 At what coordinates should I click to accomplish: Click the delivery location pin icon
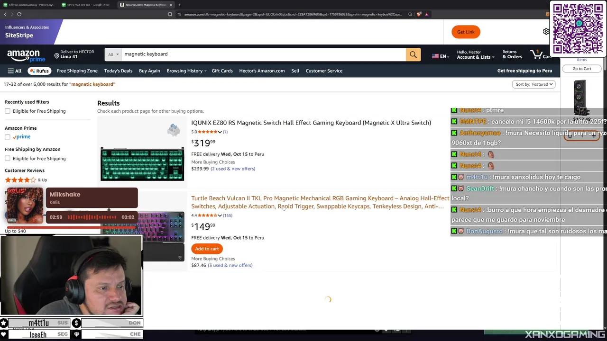[56, 56]
